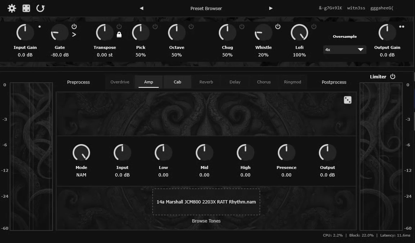Screen dimensions: 415x243
Task: Open the Oversample 4x dropdown
Action: pos(344,50)
